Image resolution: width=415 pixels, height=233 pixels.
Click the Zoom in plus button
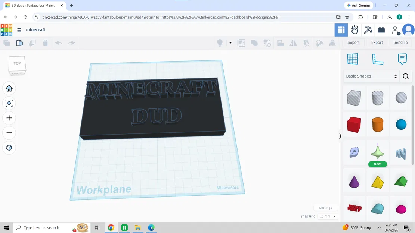(9, 118)
